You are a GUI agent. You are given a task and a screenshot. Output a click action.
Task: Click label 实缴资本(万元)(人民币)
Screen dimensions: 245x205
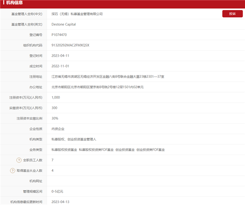tap(26, 108)
